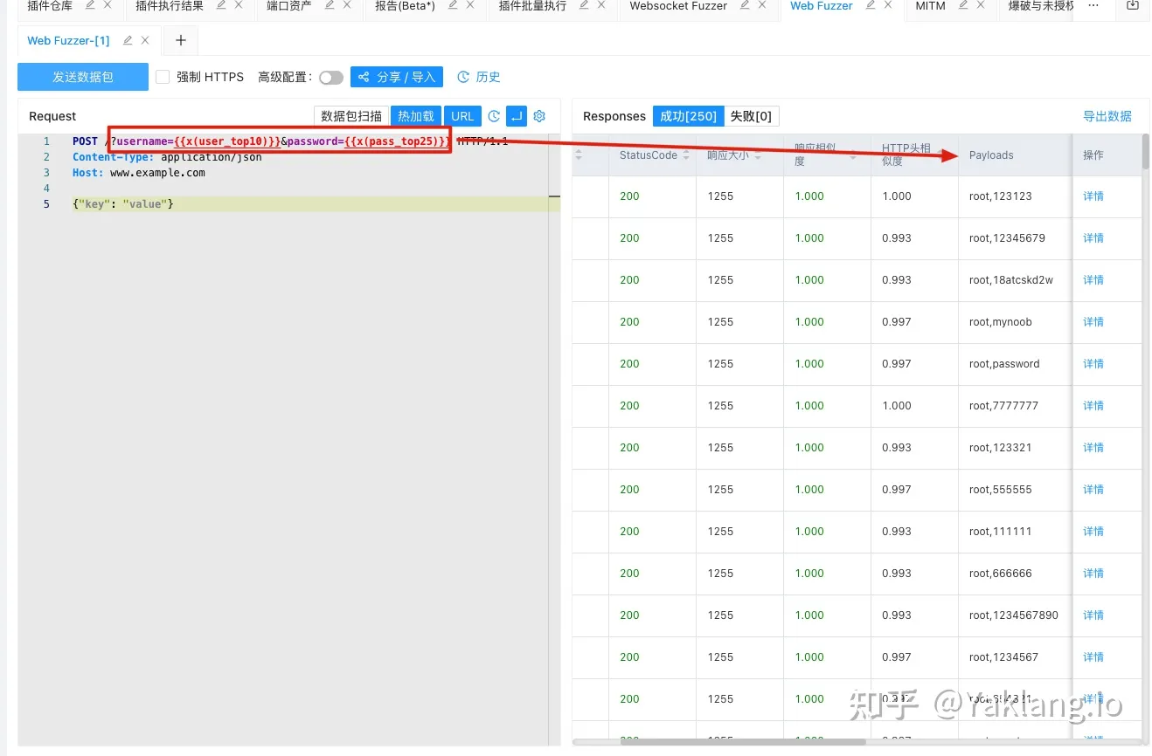This screenshot has width=1152, height=756.
Task: Open the 历史 history link
Action: point(479,77)
